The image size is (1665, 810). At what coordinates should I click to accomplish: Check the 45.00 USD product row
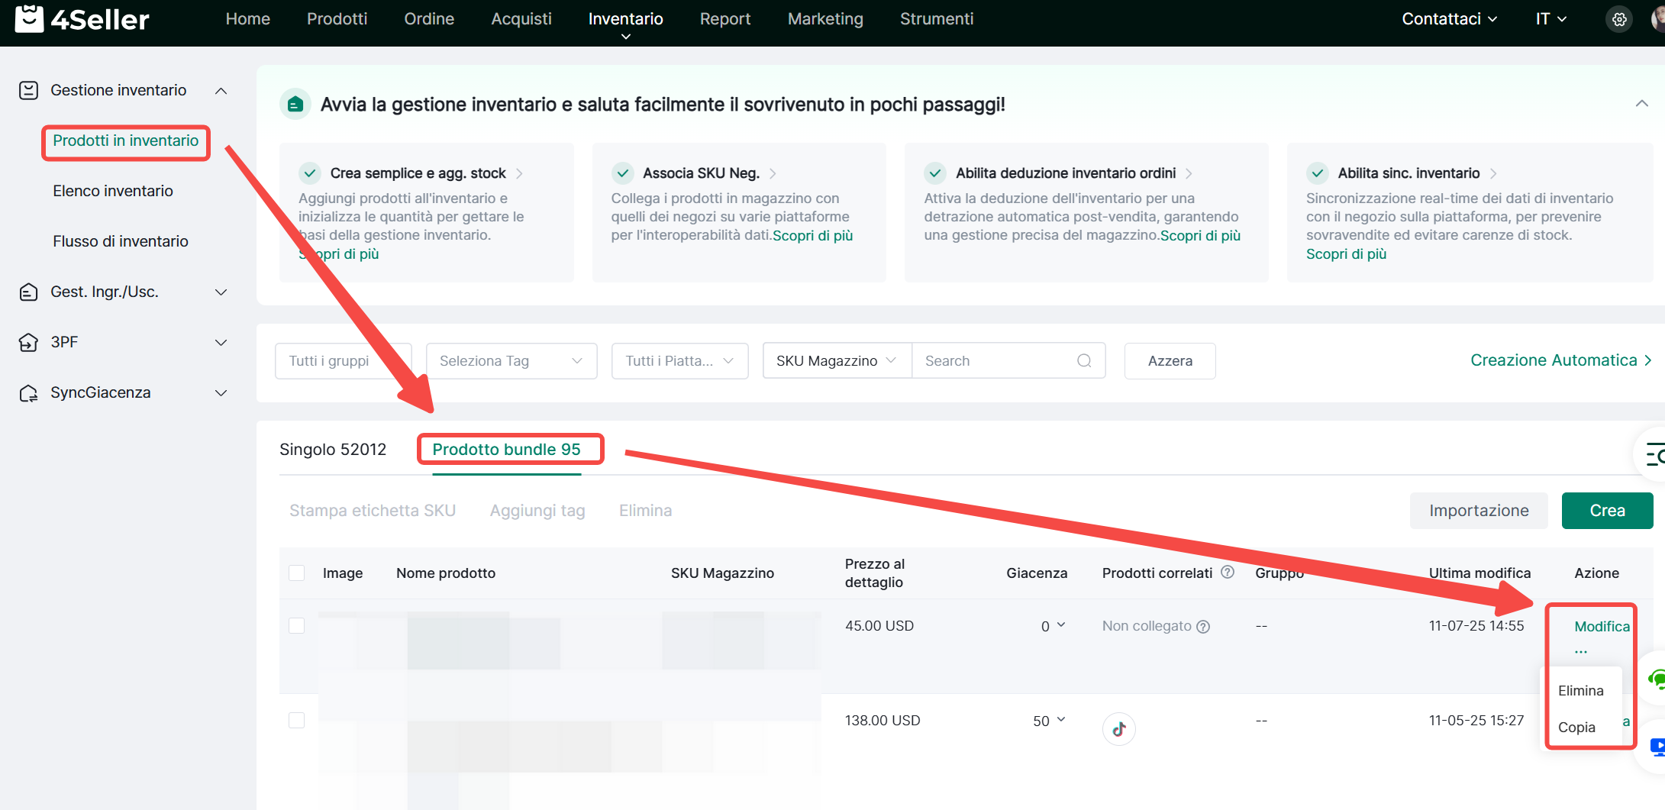point(297,626)
